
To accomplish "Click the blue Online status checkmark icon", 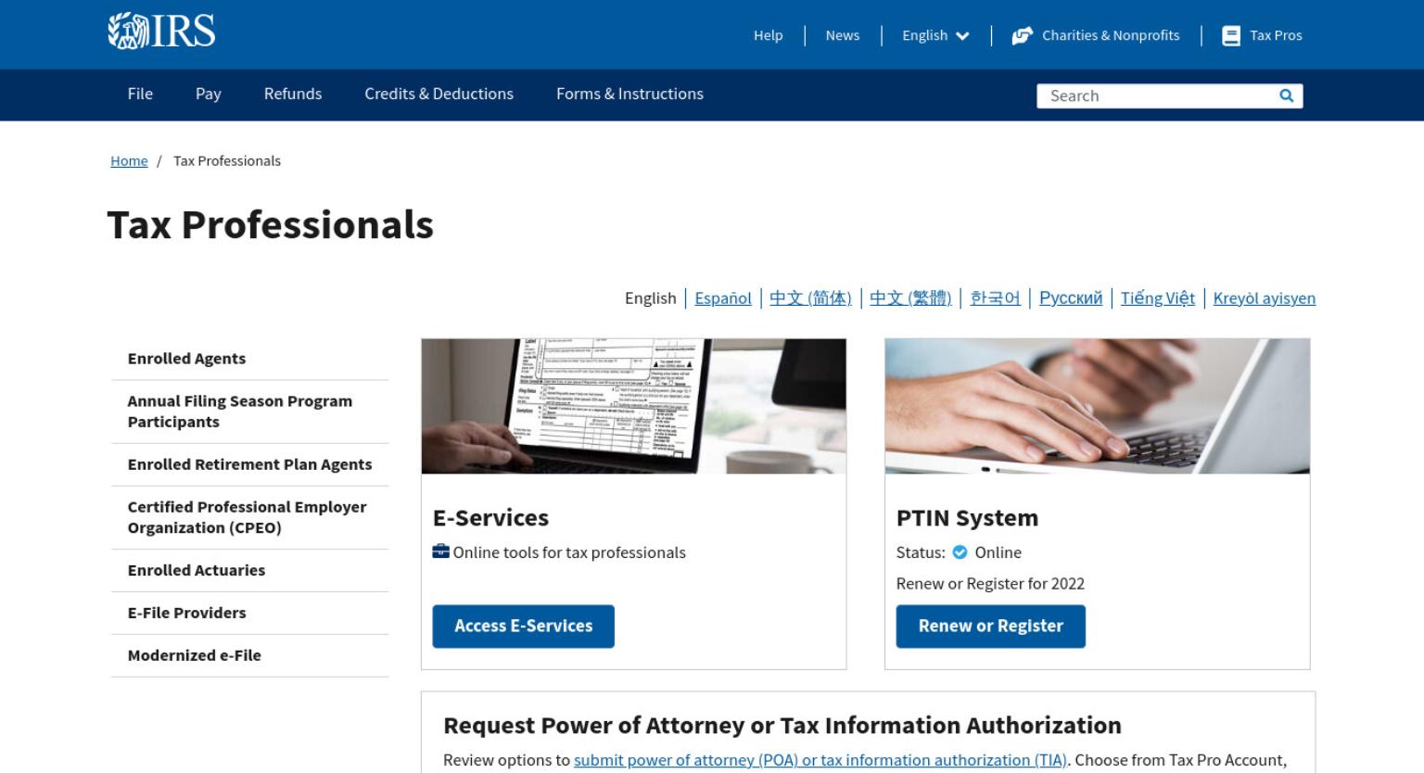I will [x=960, y=552].
